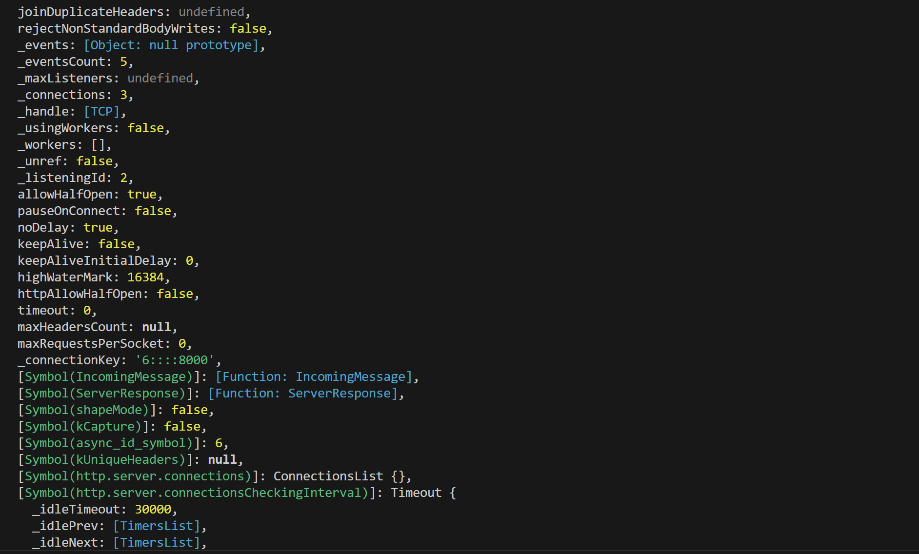The height and width of the screenshot is (554, 919).
Task: Click the '_unref: false,' line
Action: (x=68, y=161)
